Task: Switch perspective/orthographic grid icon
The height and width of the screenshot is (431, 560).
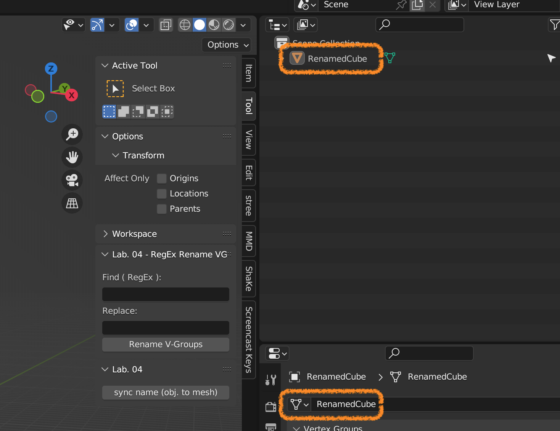Action: (x=72, y=203)
